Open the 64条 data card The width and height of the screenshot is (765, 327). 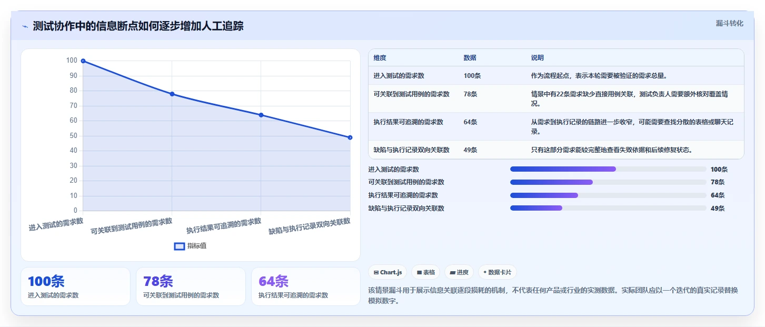click(306, 286)
